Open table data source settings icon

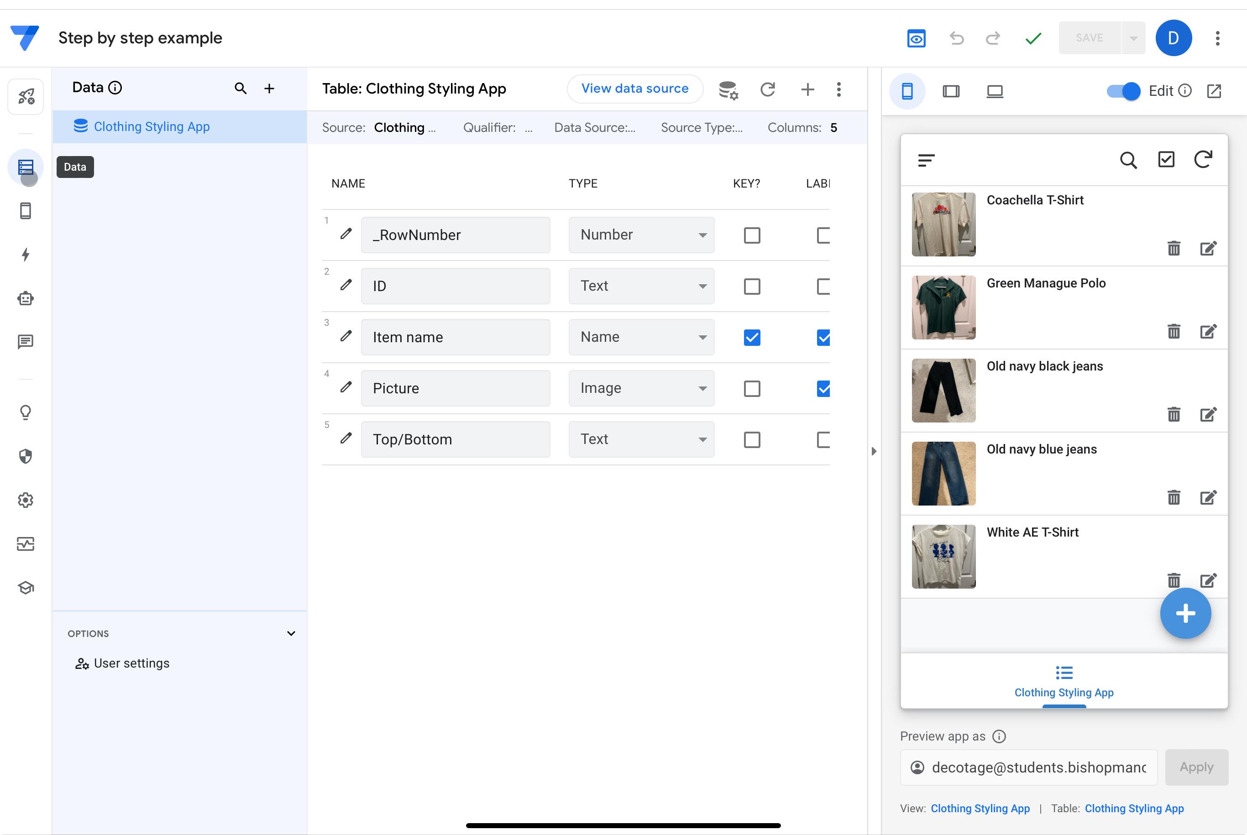pyautogui.click(x=728, y=89)
